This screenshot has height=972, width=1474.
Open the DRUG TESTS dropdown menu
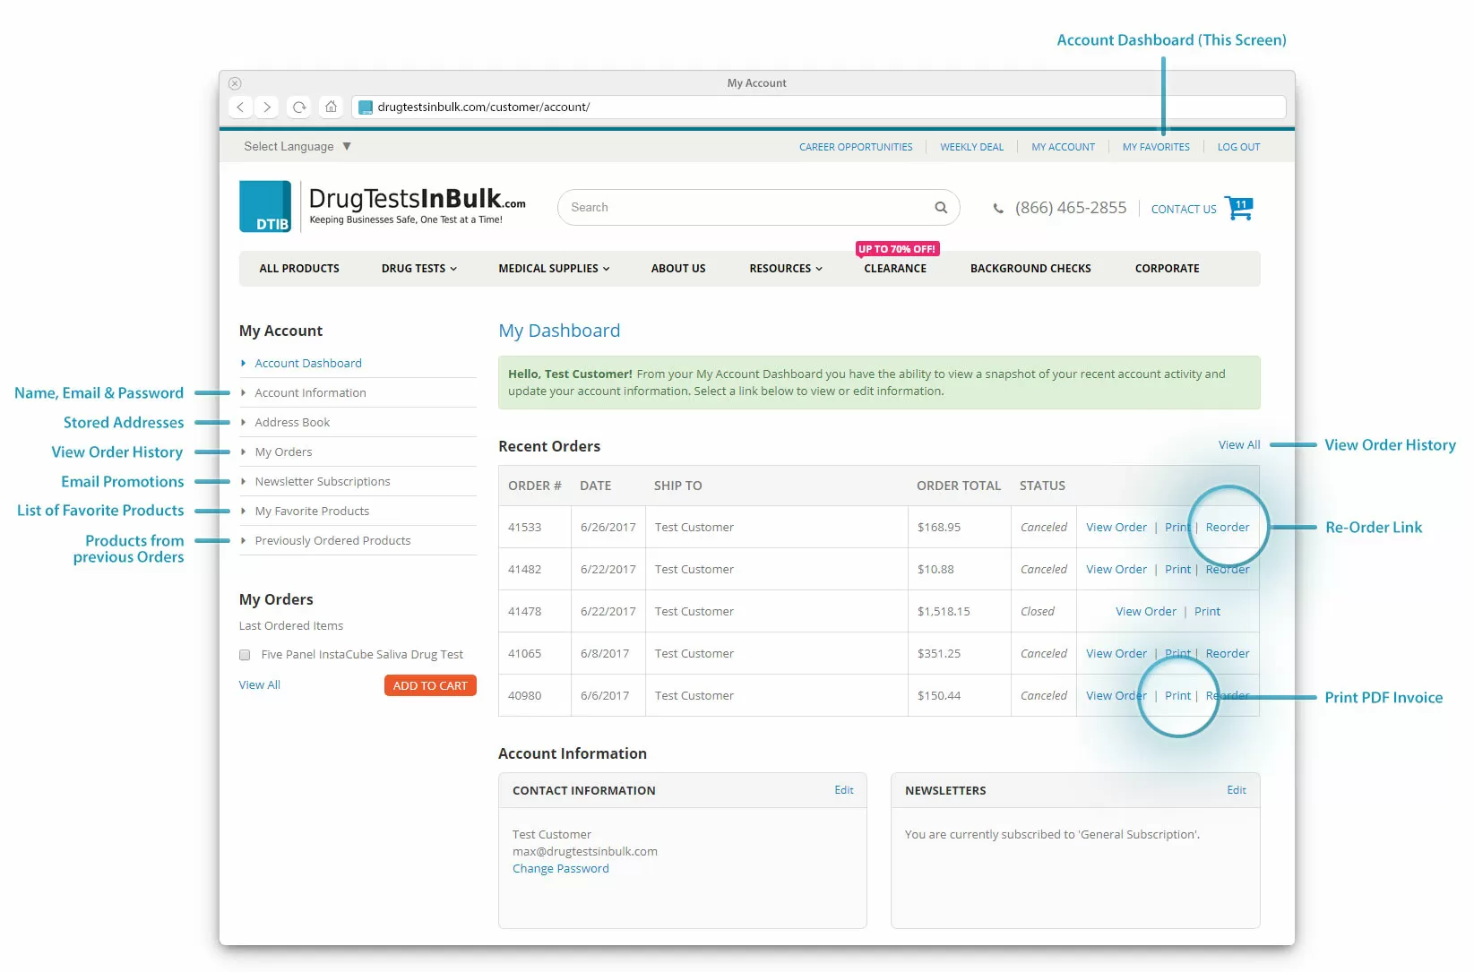(x=418, y=268)
